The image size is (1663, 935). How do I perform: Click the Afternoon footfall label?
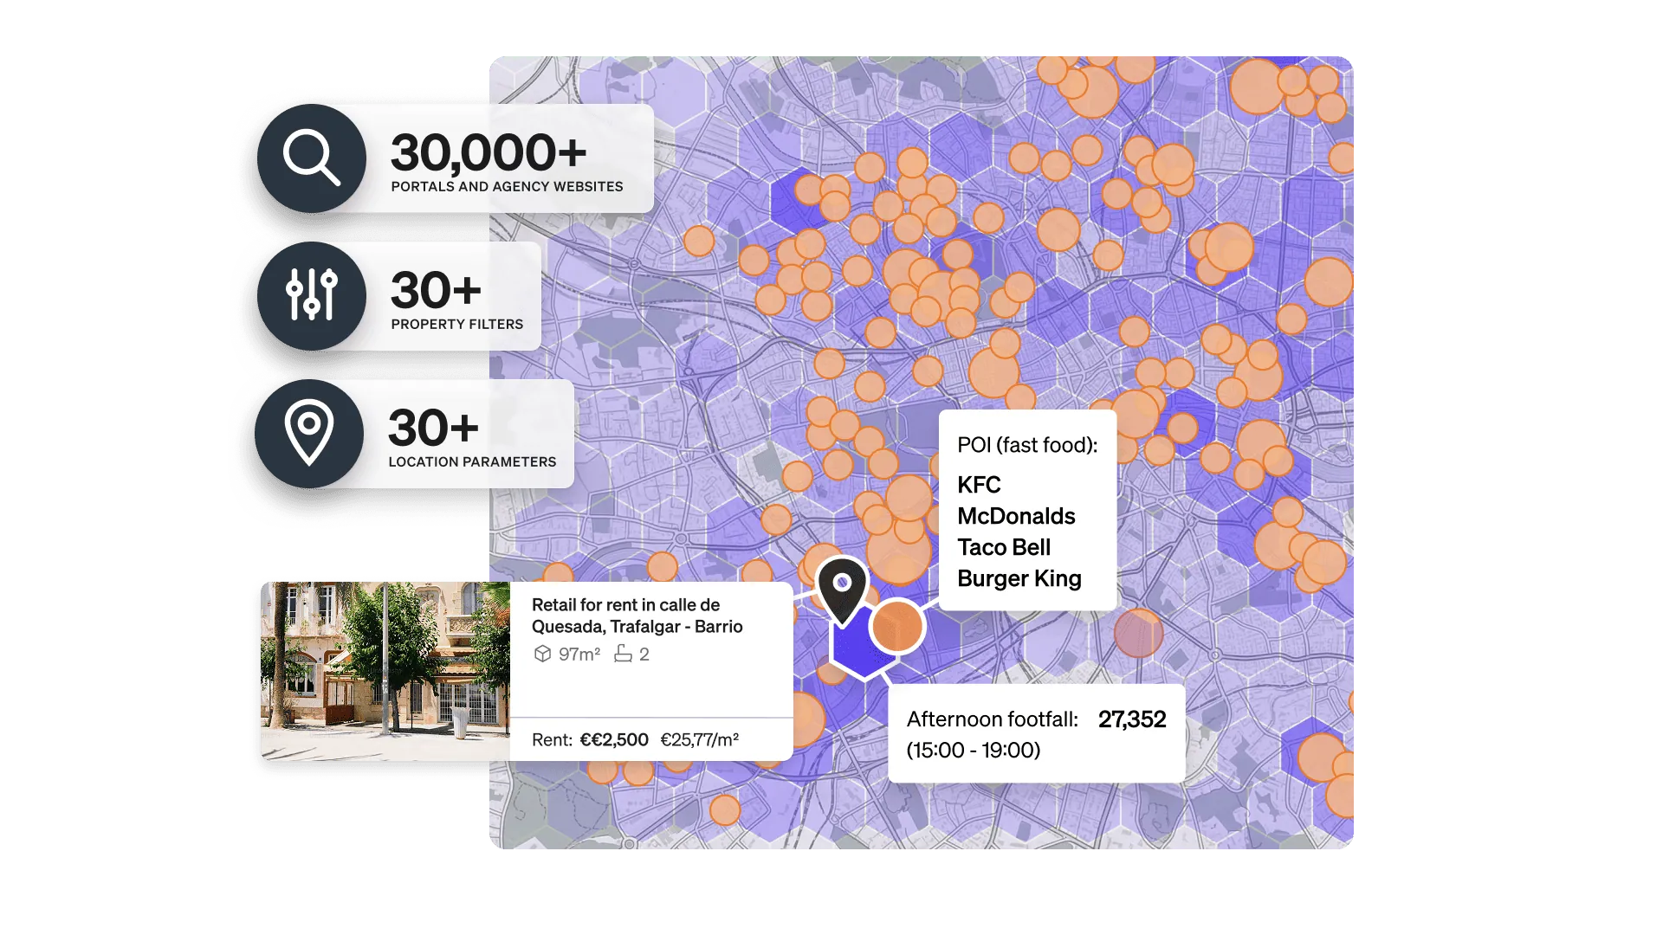pos(992,719)
